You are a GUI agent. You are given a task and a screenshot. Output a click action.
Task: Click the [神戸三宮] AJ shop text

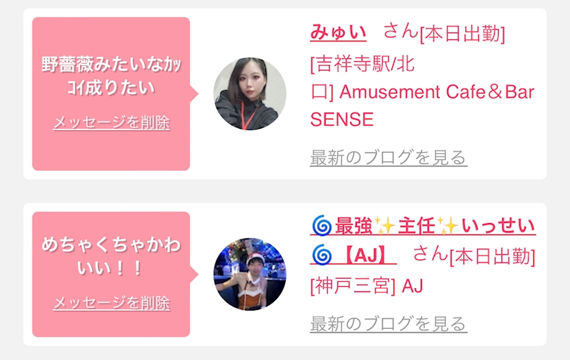tap(366, 286)
